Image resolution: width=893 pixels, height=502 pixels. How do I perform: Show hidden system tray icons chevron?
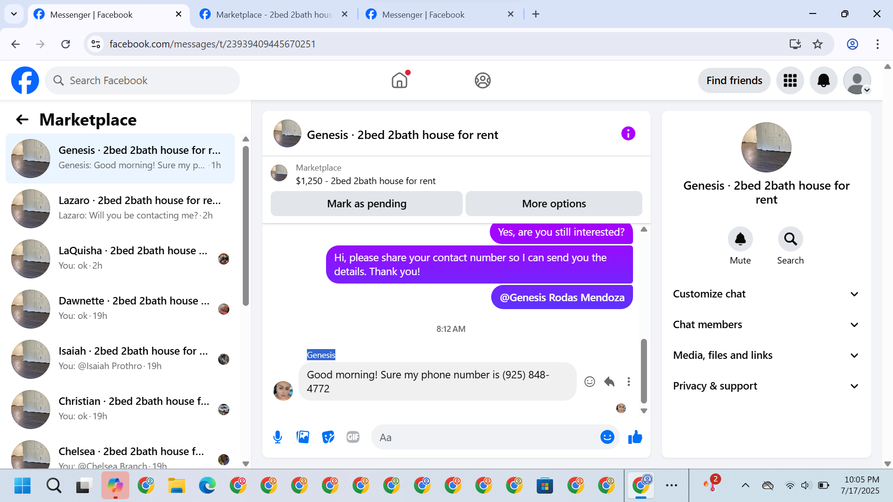click(x=746, y=485)
